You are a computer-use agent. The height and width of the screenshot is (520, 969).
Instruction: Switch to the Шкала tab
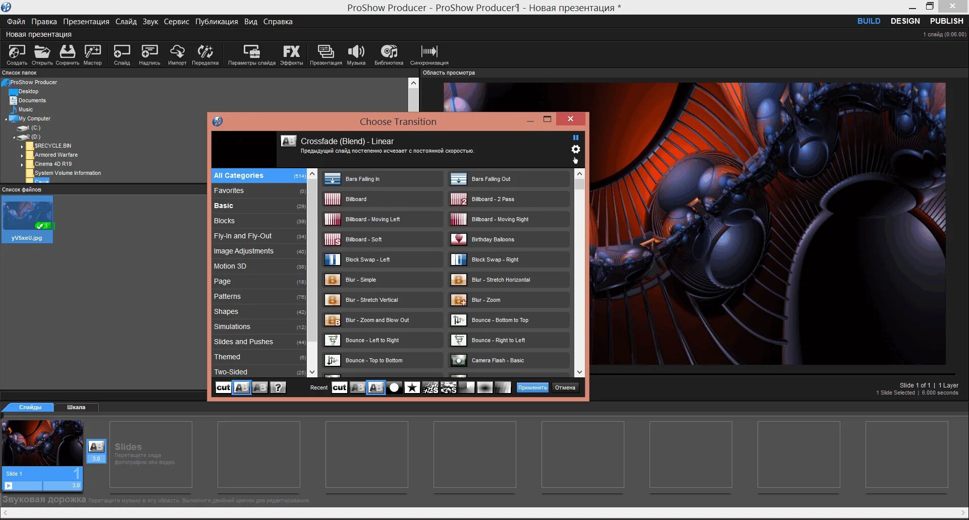pos(76,407)
